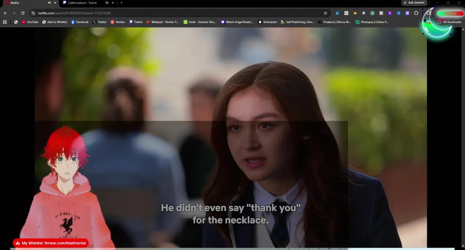This screenshot has height=250, width=465.
Task: Open the purple B extension
Action: pos(390,13)
